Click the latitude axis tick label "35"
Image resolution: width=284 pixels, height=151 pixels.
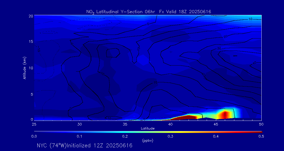125,124
